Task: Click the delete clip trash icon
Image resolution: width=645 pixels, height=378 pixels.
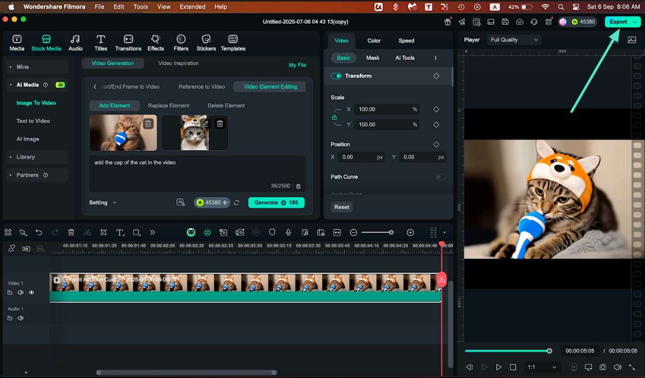Action: [x=71, y=232]
